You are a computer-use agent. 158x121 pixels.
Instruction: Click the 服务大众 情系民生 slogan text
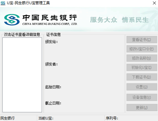point(119,20)
